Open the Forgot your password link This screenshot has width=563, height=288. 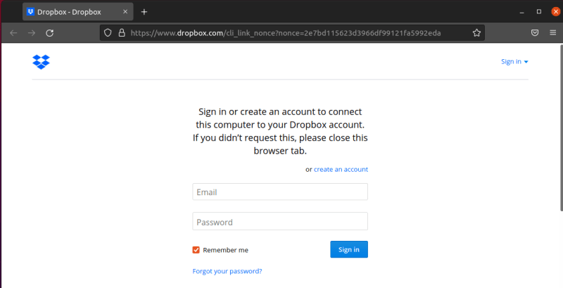click(227, 271)
